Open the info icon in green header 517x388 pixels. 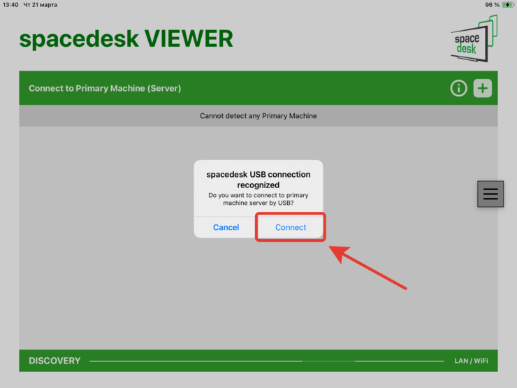point(458,88)
